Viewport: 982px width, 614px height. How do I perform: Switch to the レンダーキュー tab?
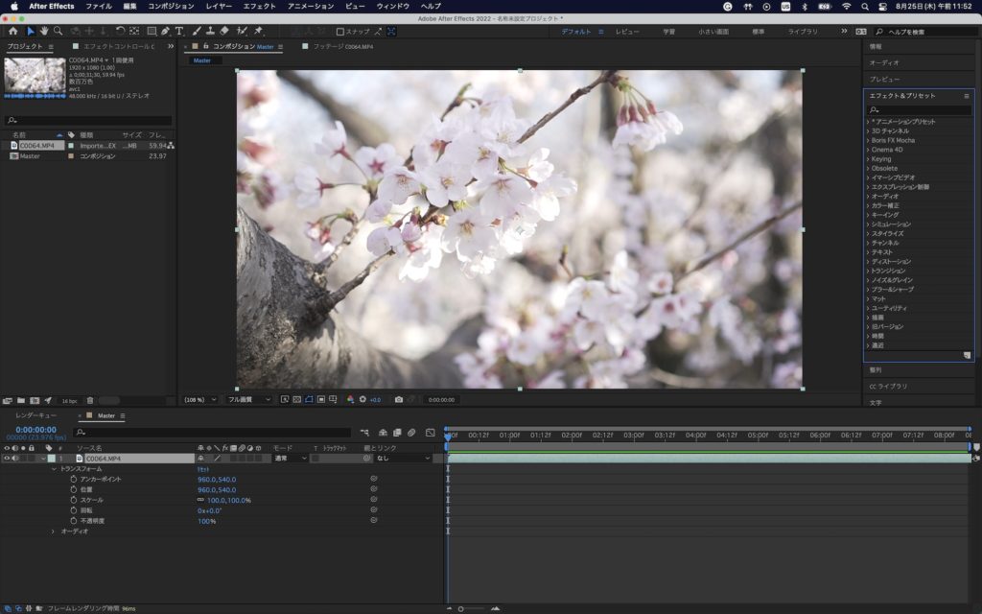[x=35, y=415]
